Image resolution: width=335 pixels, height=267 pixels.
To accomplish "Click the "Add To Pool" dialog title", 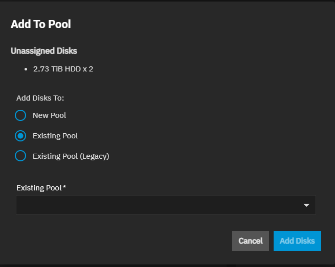I will 41,23.
